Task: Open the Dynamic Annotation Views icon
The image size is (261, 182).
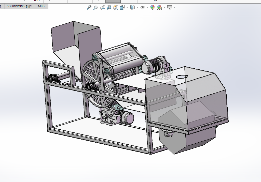Action: pyautogui.click(x=116, y=7)
